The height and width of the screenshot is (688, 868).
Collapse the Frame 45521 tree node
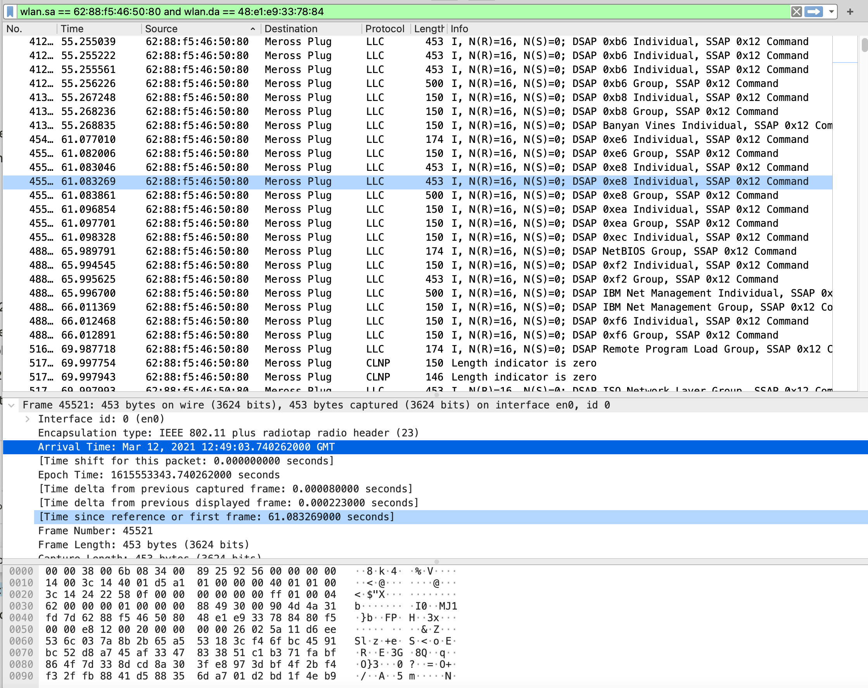12,405
